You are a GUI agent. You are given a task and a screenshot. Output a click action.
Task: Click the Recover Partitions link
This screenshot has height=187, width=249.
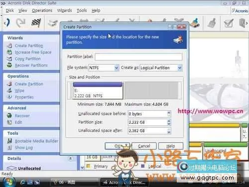point(31,65)
